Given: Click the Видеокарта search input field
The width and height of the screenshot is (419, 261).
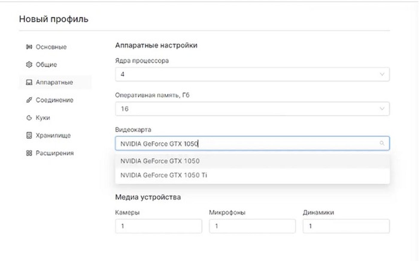Looking at the screenshot, I should pyautogui.click(x=252, y=144).
